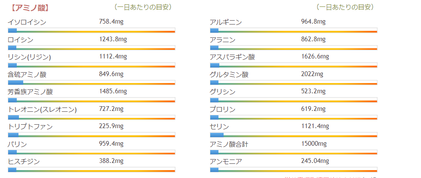Click the トリプトファン label
The height and width of the screenshot is (178, 421).
[30, 126]
